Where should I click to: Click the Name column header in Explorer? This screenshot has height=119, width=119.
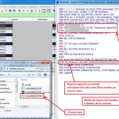(x=24, y=80)
